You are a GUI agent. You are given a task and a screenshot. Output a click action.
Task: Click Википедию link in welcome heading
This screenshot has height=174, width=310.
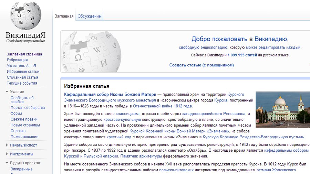point(271,39)
